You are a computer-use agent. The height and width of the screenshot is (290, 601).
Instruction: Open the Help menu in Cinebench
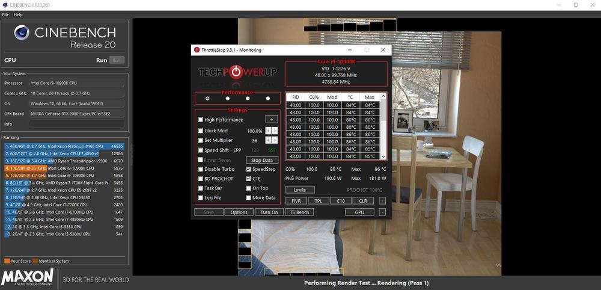[18, 14]
